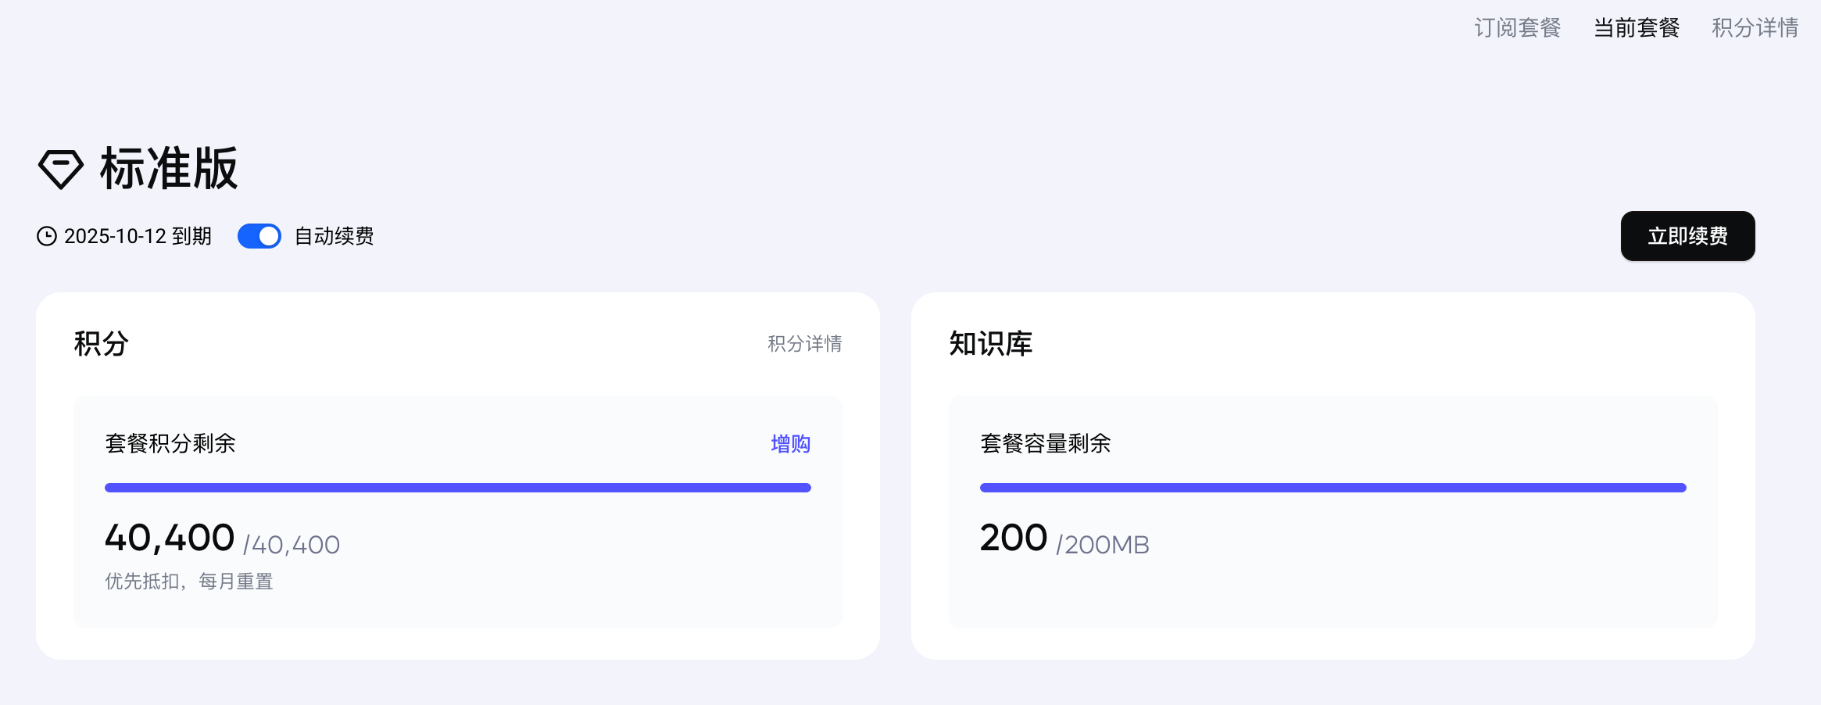Click the /200MB total capacity label
The image size is (1821, 705).
(1102, 545)
